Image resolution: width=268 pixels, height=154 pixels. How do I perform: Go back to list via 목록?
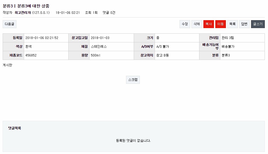pyautogui.click(x=232, y=24)
